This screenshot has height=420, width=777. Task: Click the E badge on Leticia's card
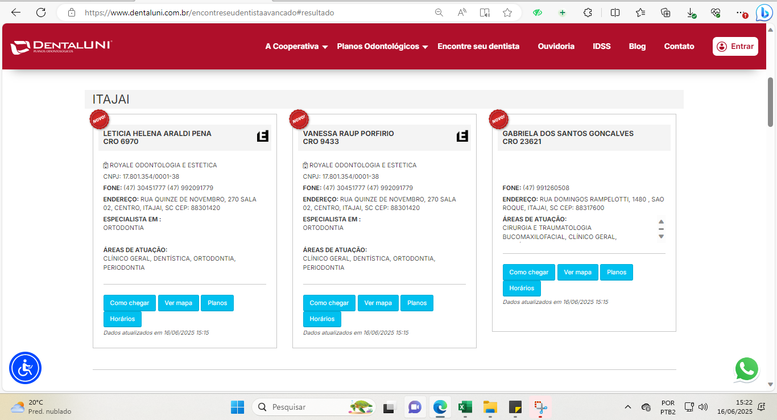tap(262, 136)
